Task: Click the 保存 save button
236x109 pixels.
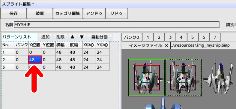Action: (13, 13)
